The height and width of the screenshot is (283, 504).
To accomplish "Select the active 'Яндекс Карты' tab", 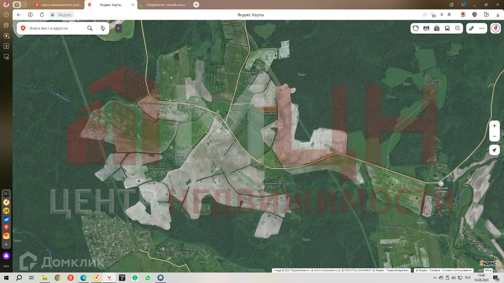I will point(110,5).
